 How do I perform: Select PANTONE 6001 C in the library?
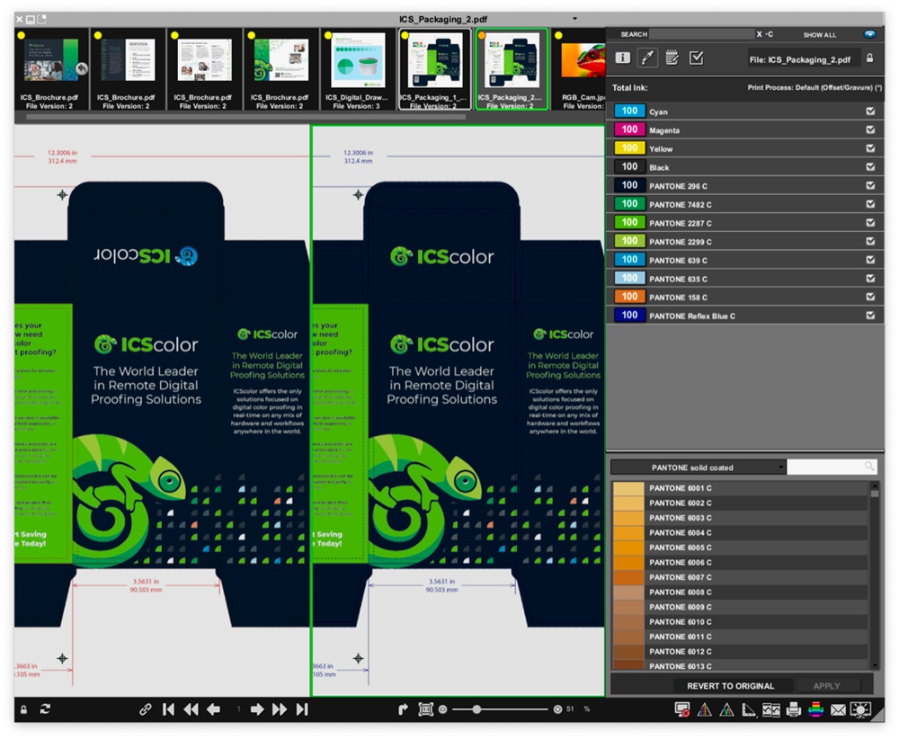740,488
